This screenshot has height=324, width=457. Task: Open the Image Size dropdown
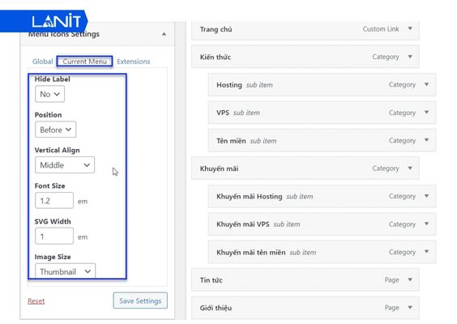click(66, 271)
